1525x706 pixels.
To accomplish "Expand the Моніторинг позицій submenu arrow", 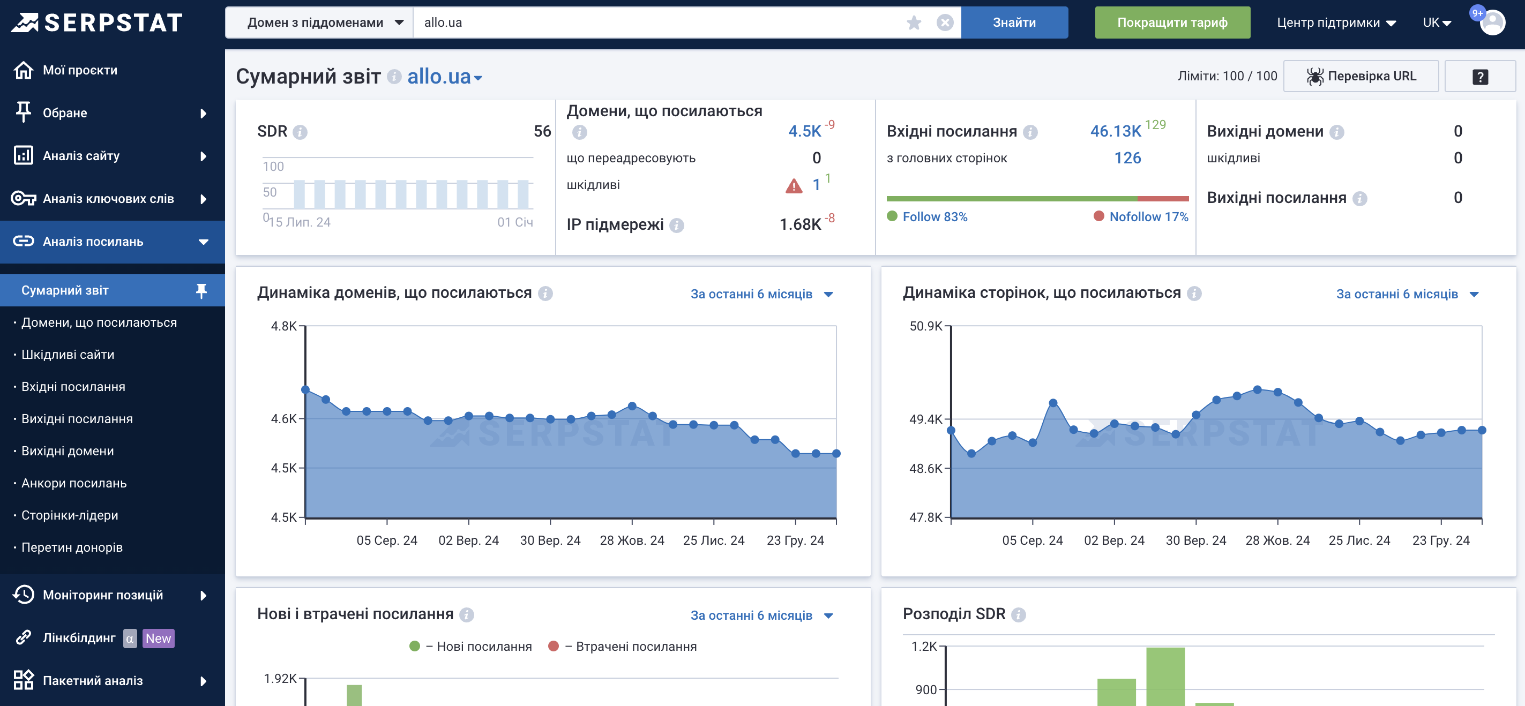I will [x=203, y=595].
